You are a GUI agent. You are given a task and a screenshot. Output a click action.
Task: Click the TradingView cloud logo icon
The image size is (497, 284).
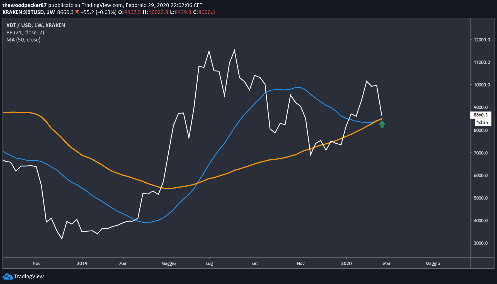[8, 276]
